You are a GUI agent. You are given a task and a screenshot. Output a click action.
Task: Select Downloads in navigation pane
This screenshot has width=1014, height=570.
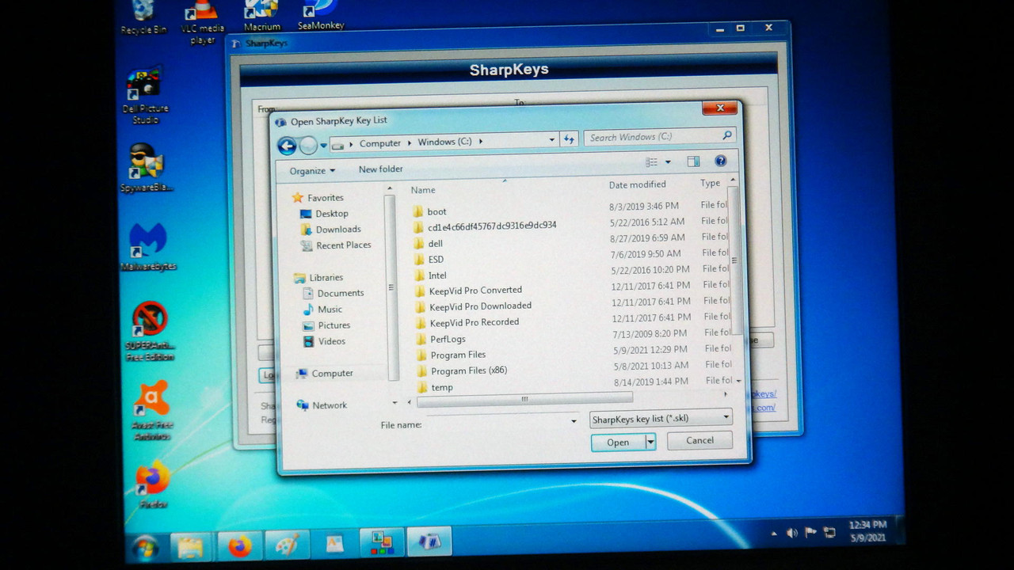[331, 230]
